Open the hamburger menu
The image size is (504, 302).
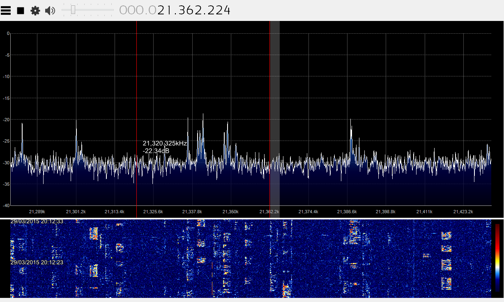6,11
